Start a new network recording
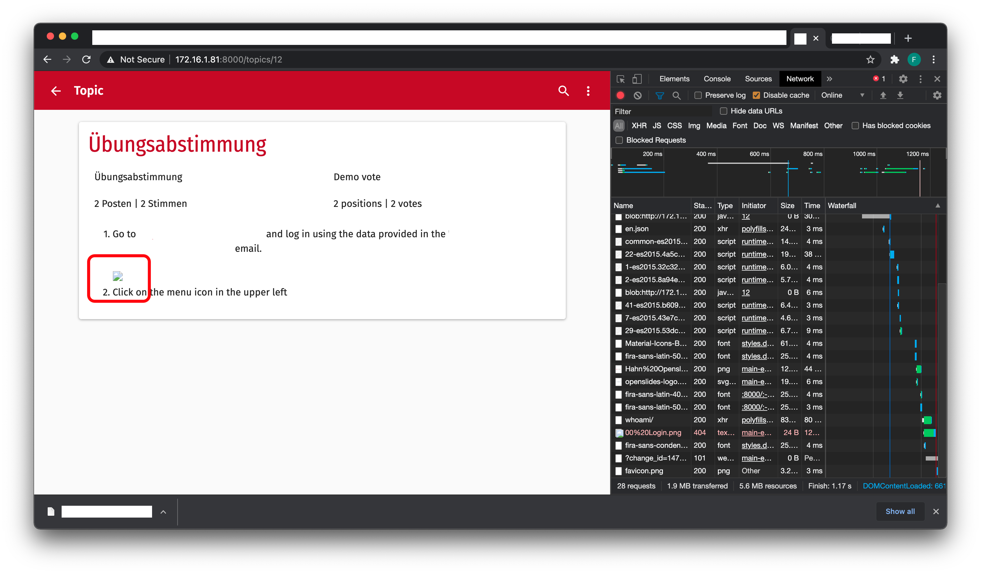Viewport: 981px width, 574px height. (x=620, y=95)
